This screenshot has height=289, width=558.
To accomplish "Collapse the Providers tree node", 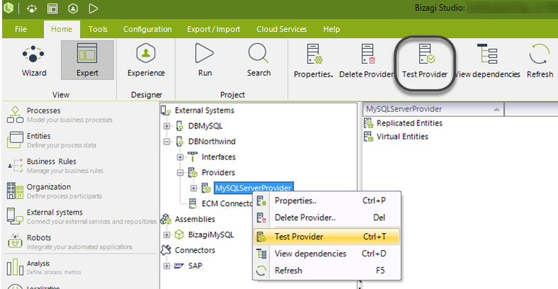I will point(180,173).
